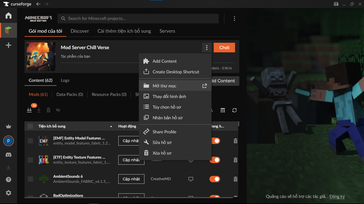Check the box for EMF Entity Model Features
Screen dimensions: 364x204
point(30,141)
